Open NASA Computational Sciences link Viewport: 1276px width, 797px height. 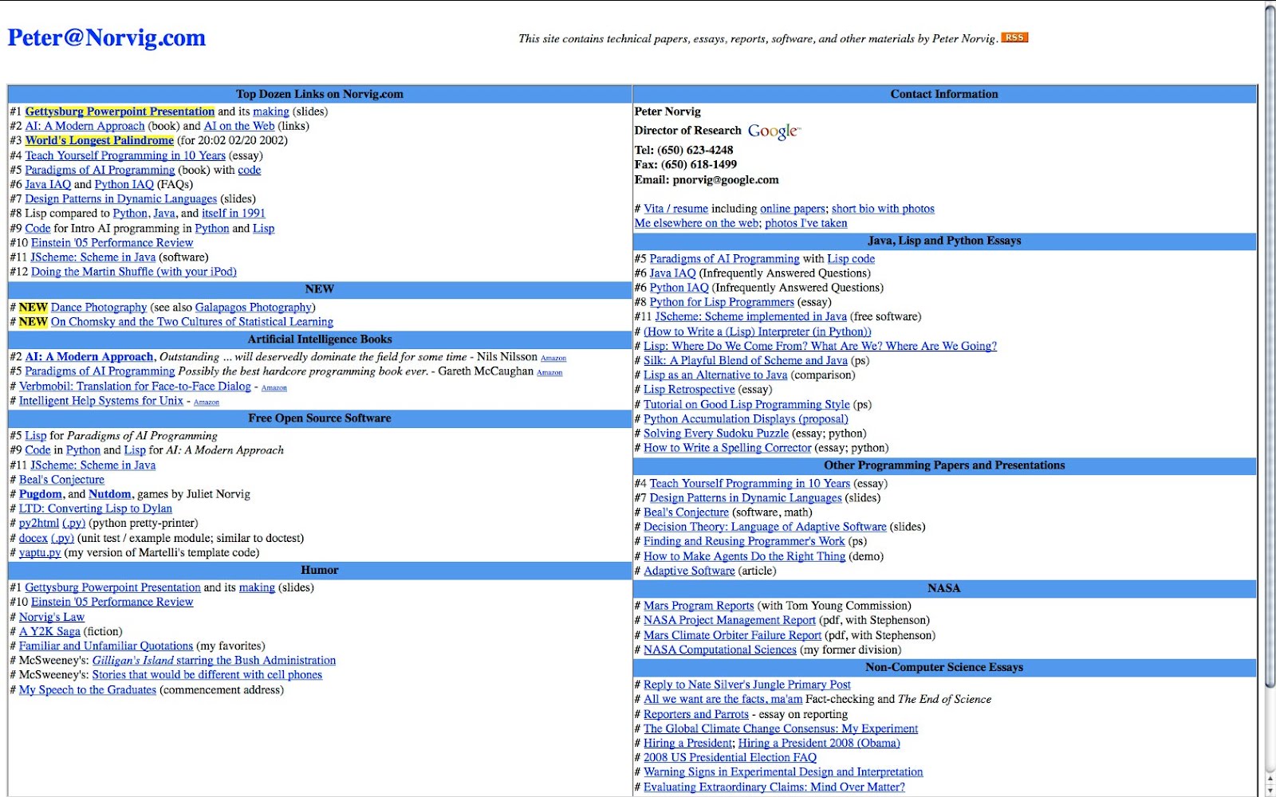coord(720,650)
